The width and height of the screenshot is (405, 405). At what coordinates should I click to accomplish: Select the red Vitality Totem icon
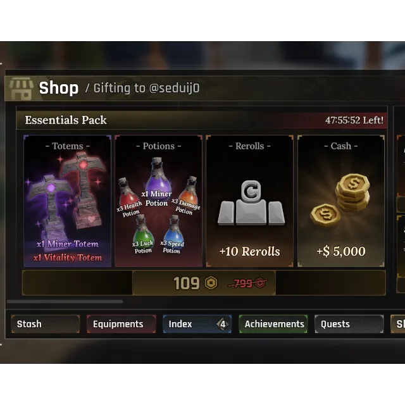point(83,190)
